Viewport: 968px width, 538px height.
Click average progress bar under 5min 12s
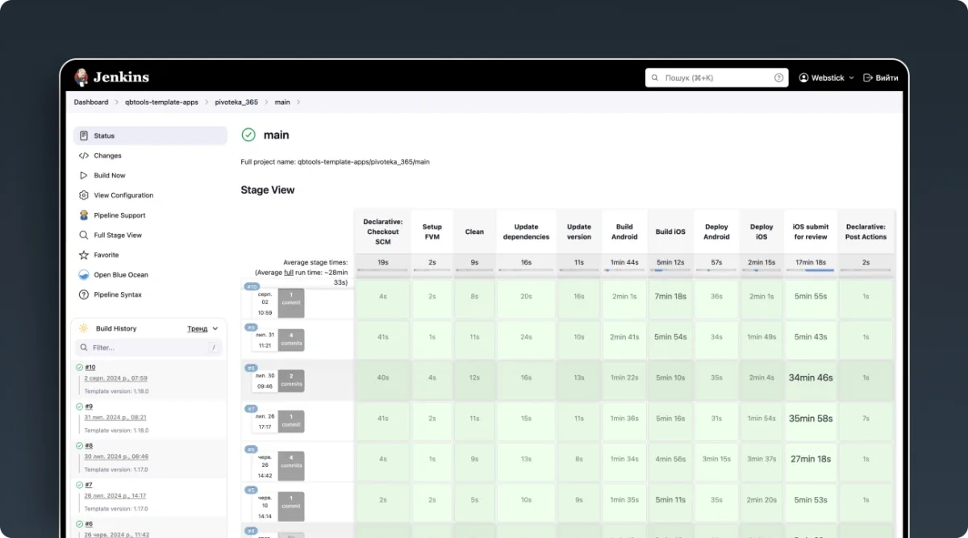(x=670, y=270)
